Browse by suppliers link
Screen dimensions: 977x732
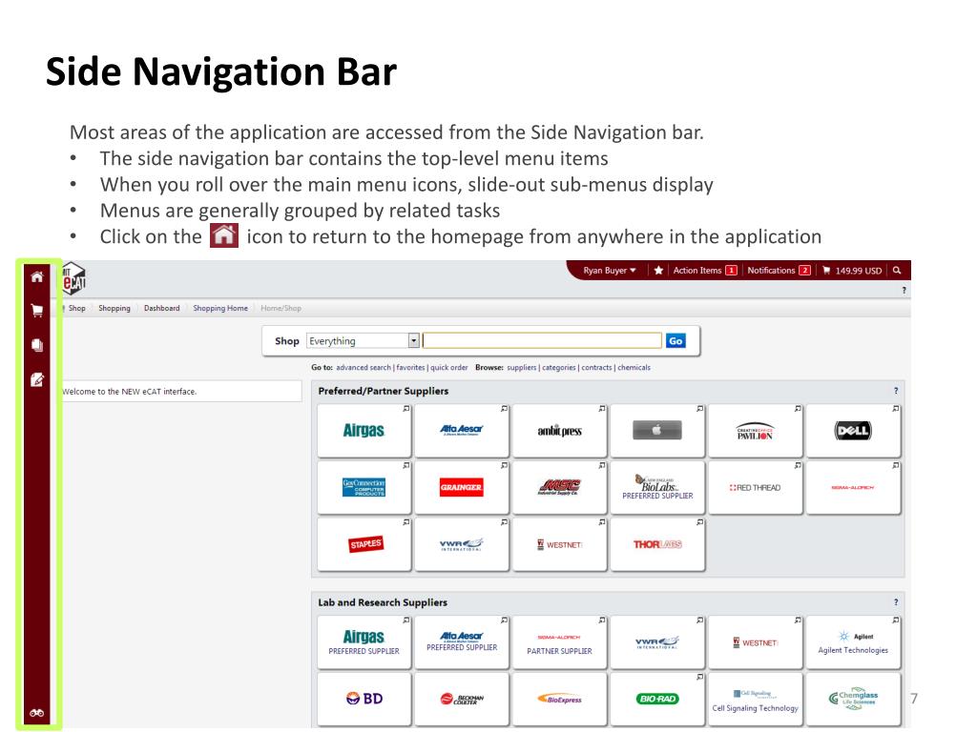coord(522,367)
